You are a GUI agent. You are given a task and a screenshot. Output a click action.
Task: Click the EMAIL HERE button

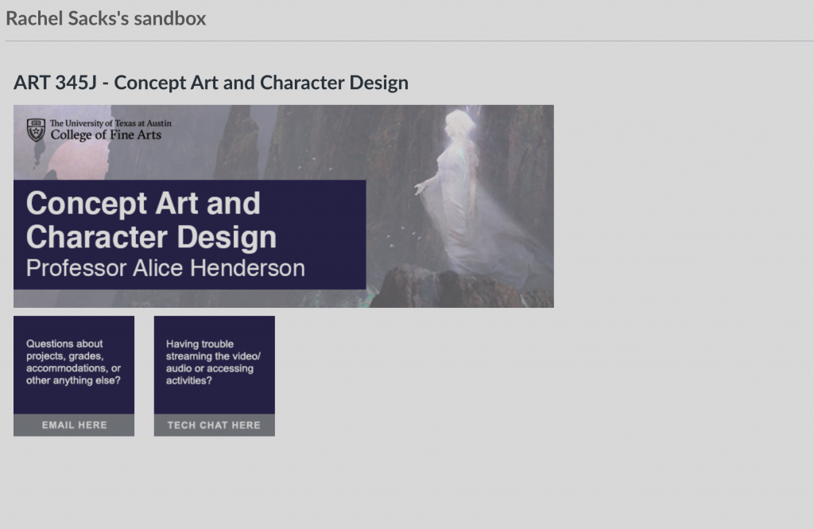pyautogui.click(x=74, y=425)
